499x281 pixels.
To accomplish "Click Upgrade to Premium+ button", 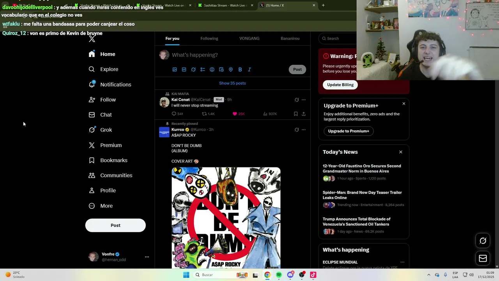I will point(349,131).
